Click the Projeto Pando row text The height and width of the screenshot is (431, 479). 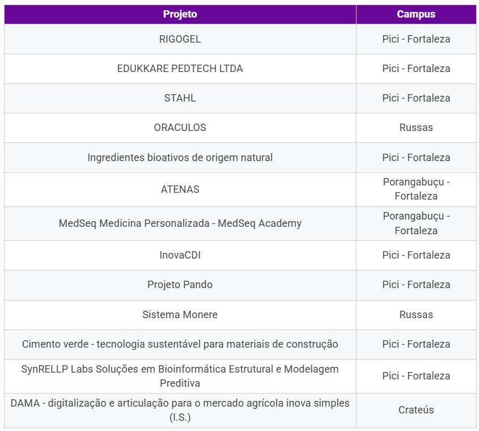click(x=180, y=285)
